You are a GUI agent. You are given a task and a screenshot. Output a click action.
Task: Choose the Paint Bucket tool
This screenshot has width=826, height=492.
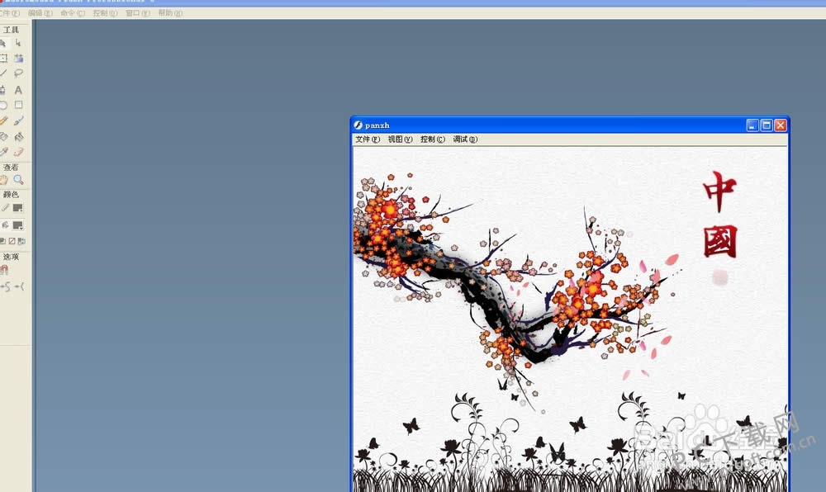[x=18, y=136]
